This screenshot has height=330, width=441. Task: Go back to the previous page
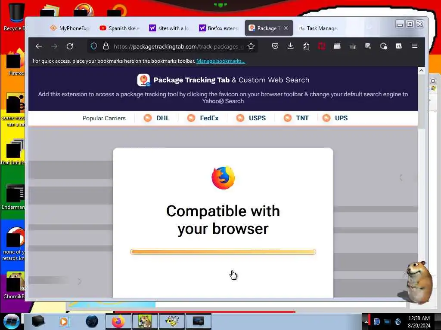coord(38,46)
